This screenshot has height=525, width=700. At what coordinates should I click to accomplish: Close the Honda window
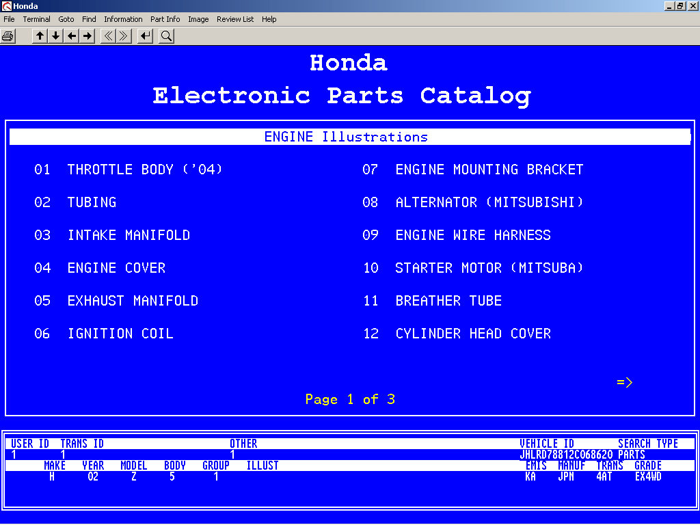[693, 5]
